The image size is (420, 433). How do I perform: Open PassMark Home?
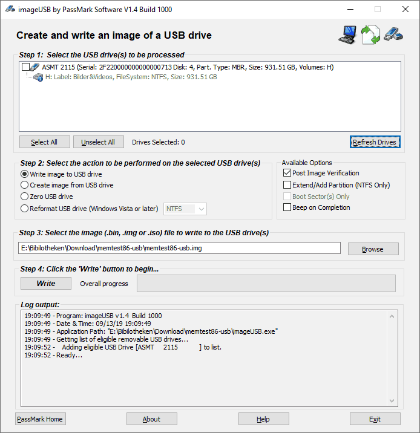pyautogui.click(x=41, y=419)
